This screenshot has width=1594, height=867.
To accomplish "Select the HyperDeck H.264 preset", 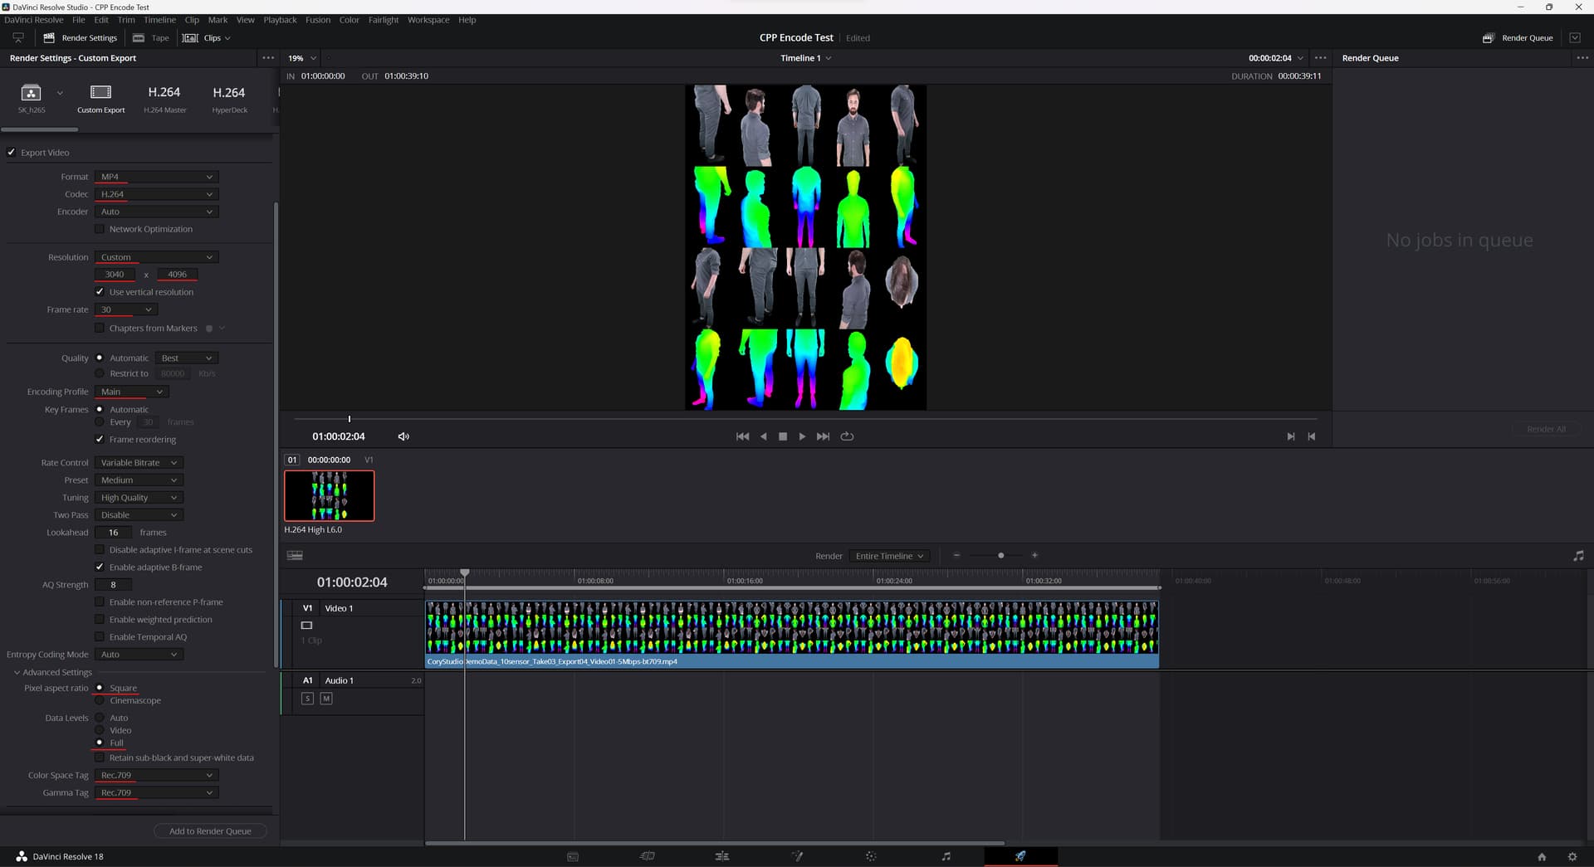I will pos(229,97).
